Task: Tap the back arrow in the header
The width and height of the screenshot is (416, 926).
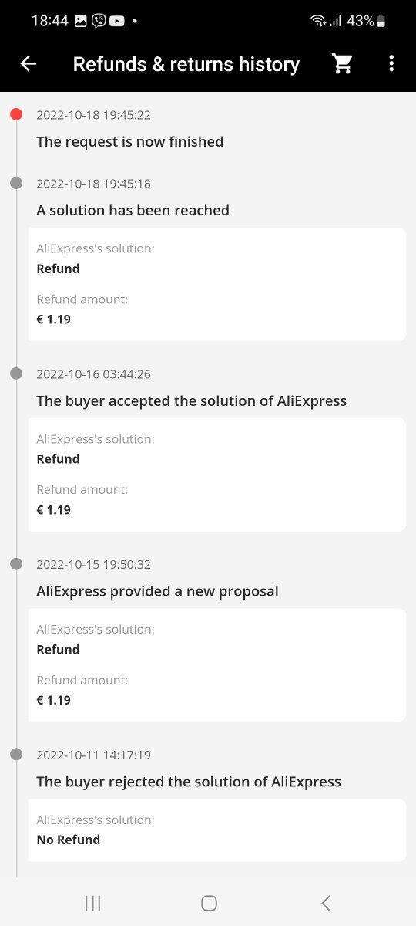Action: (x=29, y=64)
